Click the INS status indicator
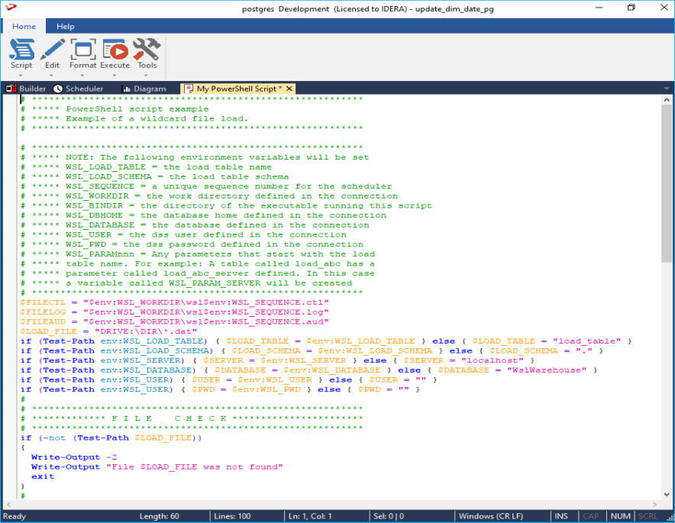This screenshot has width=675, height=523. click(x=561, y=516)
